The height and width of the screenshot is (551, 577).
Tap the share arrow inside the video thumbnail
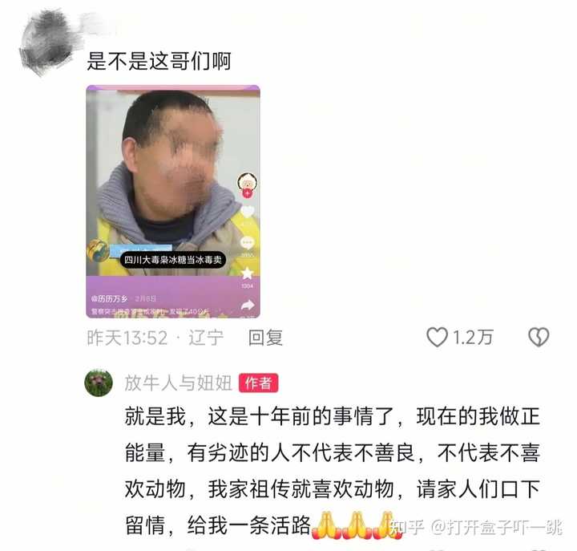[x=248, y=305]
